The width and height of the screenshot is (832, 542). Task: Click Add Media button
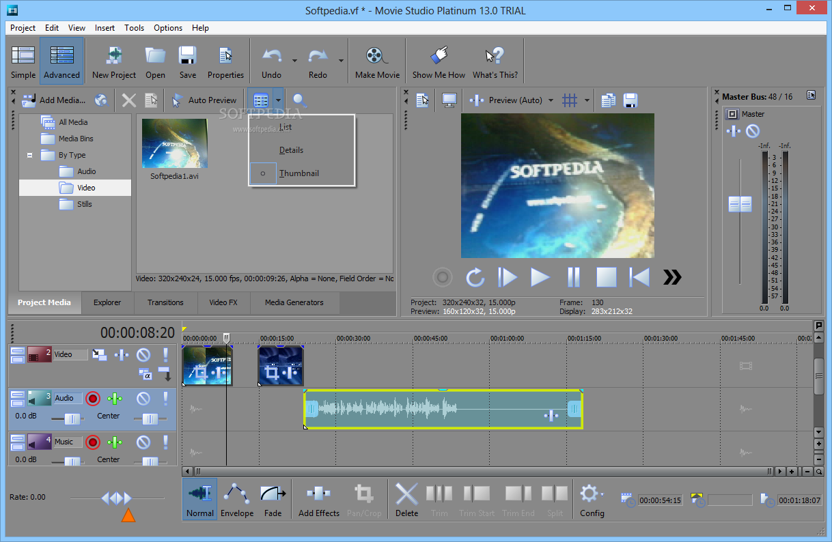click(x=53, y=100)
